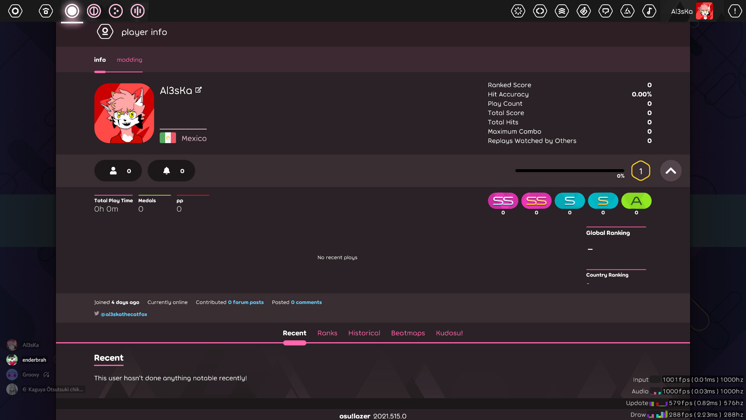Switch to the osu!catch ruleset icon

[x=115, y=11]
